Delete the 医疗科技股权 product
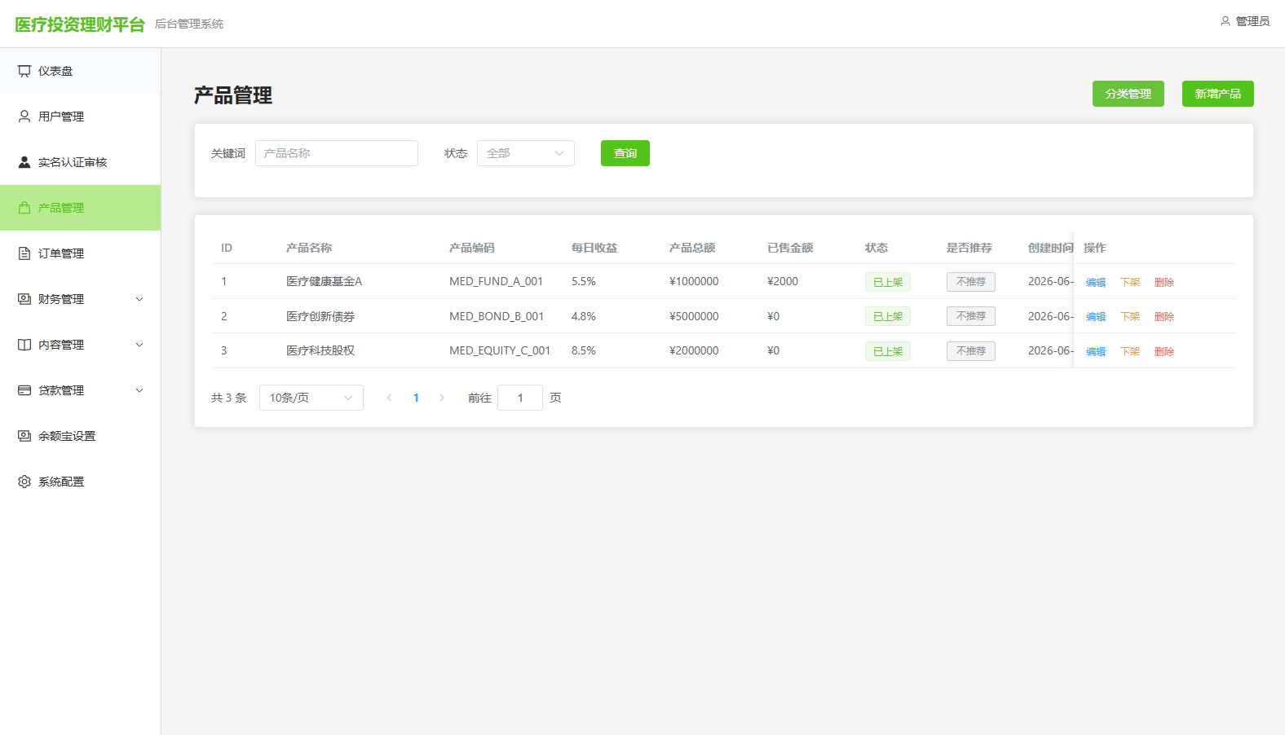 pos(1164,352)
